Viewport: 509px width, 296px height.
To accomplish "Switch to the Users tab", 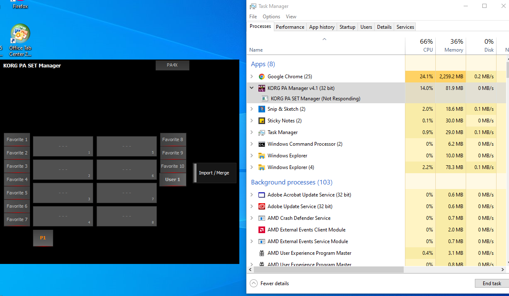I will point(366,27).
